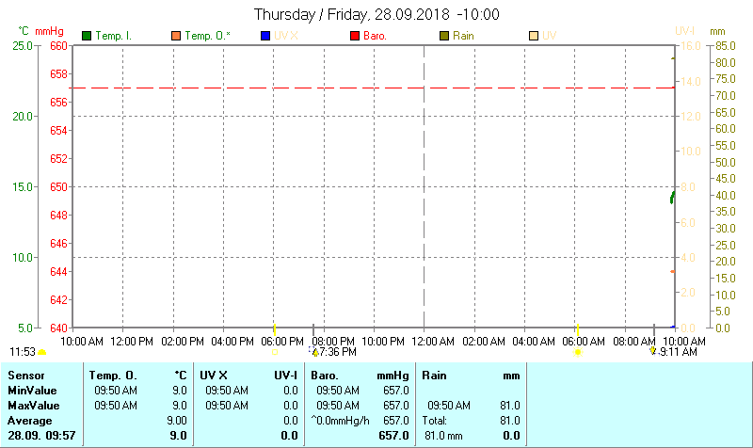Select the 'Rain' legend label
This screenshot has width=753, height=448.
pos(463,36)
